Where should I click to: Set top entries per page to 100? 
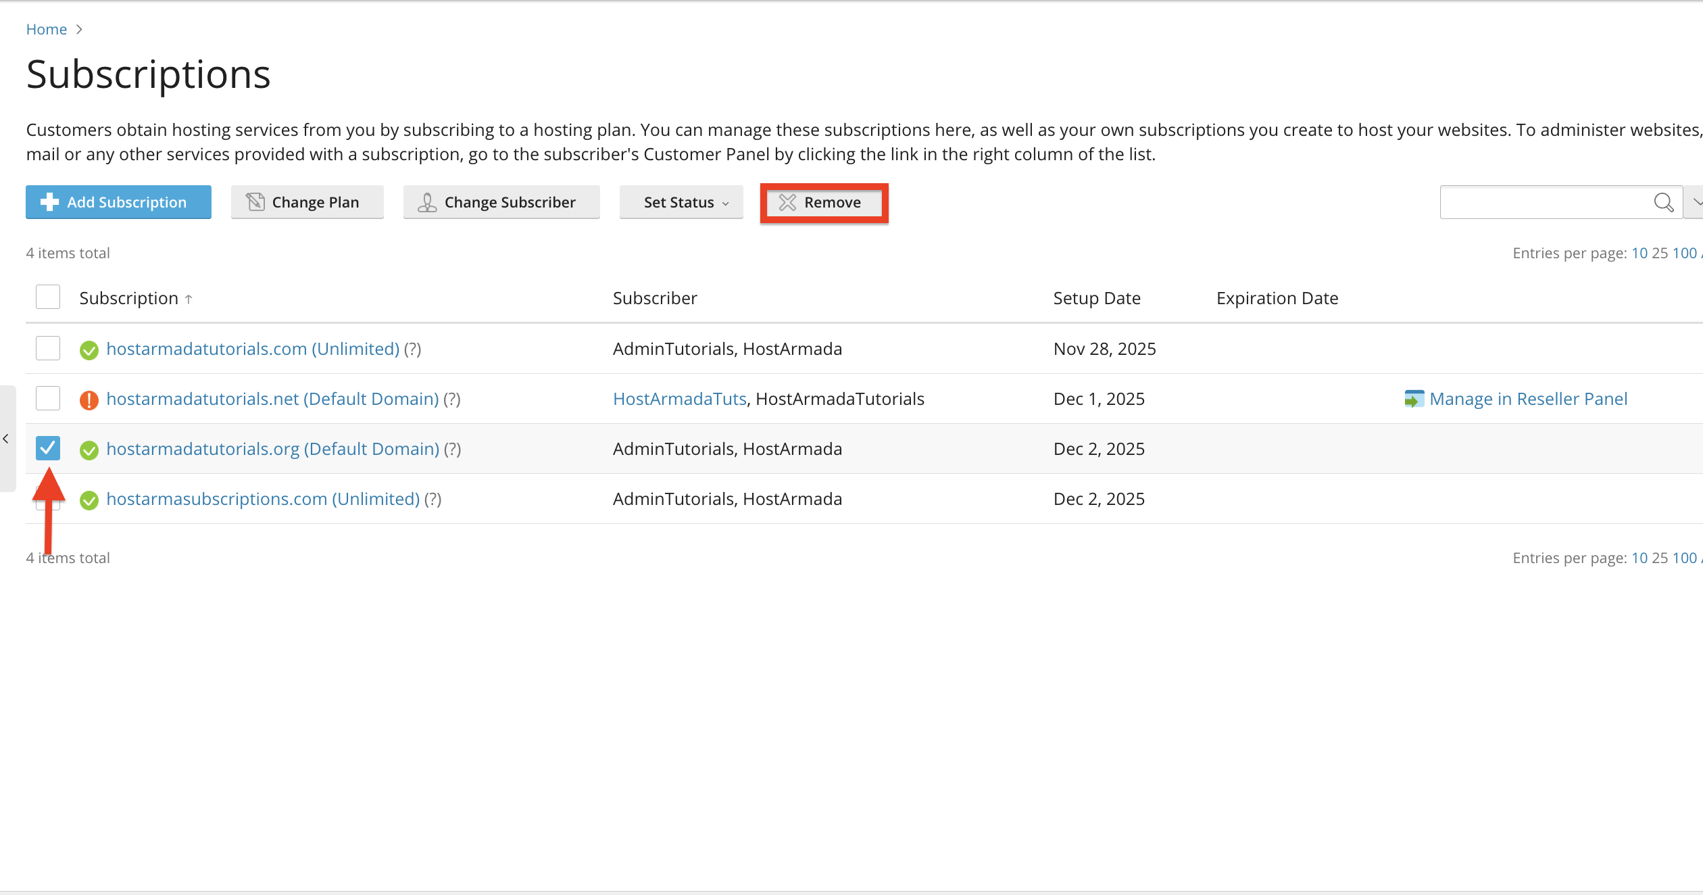[x=1684, y=253]
